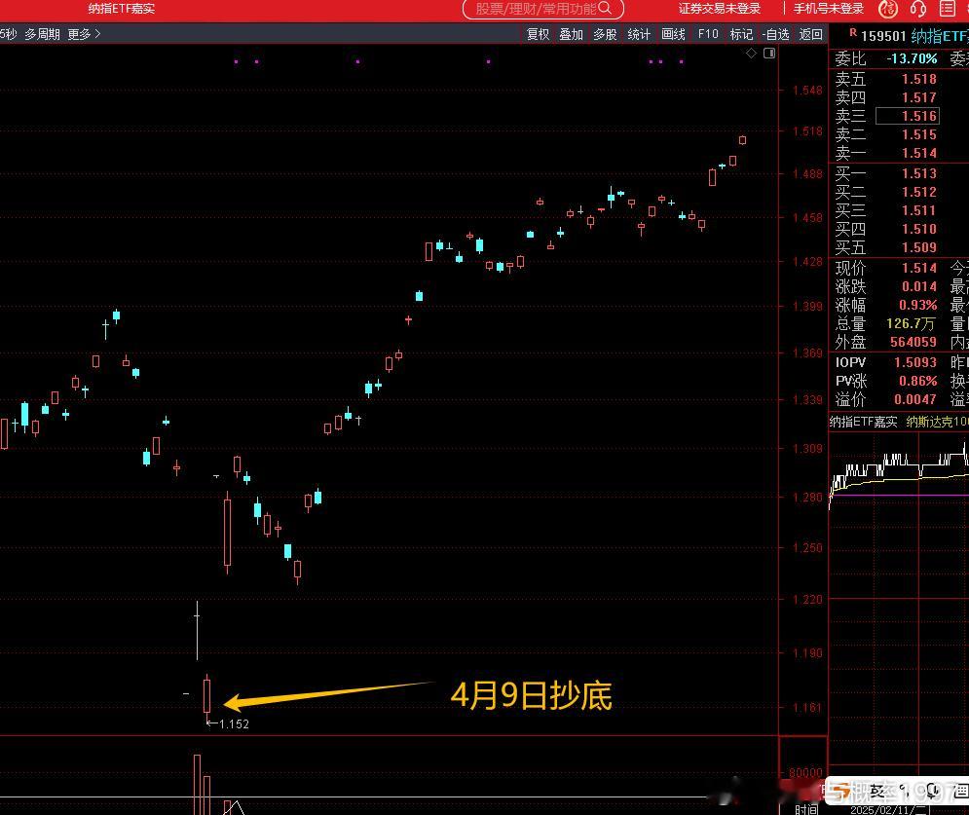Click 证券交易未登录 to log in
This screenshot has width=969, height=815.
pyautogui.click(x=720, y=9)
